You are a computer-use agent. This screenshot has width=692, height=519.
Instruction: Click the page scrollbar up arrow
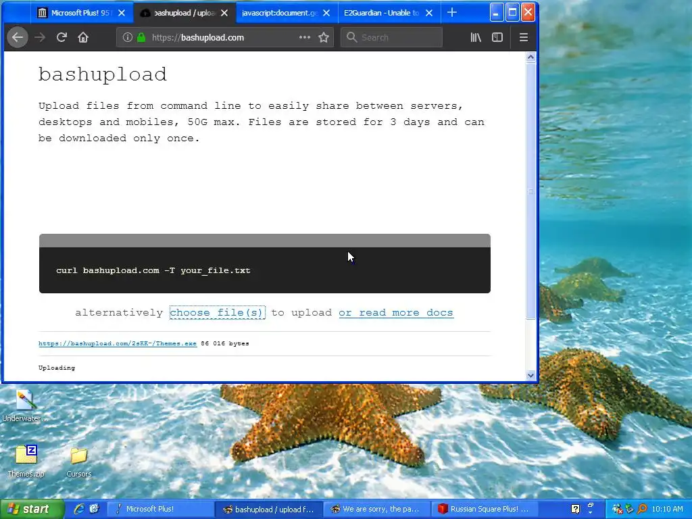tap(531, 57)
